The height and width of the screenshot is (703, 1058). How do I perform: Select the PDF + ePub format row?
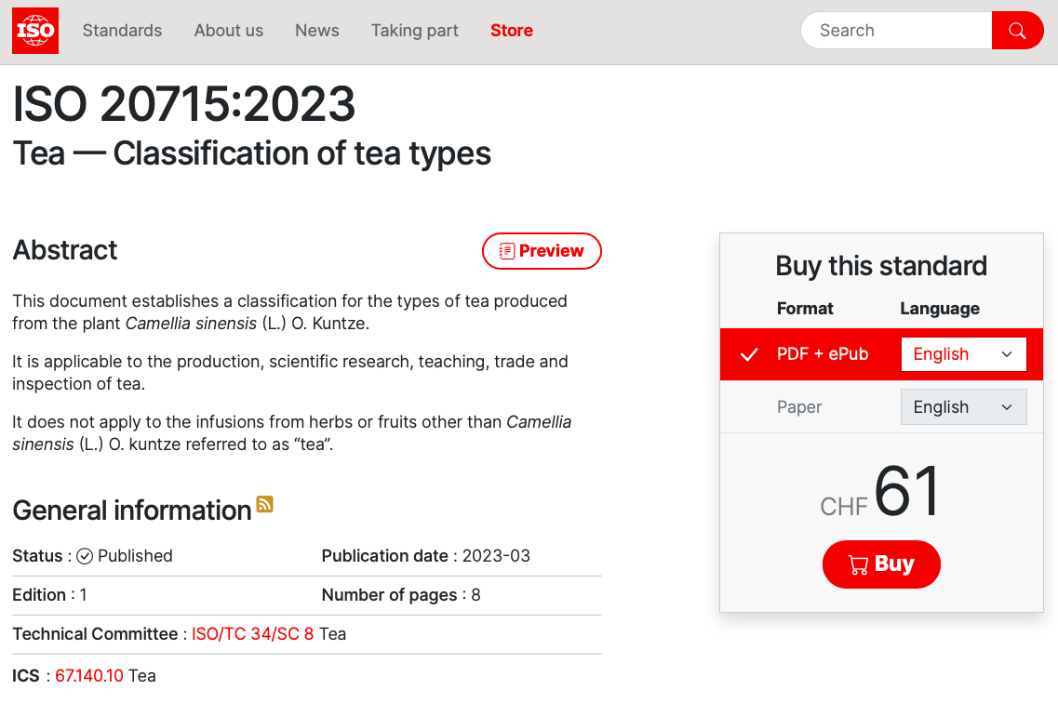point(881,354)
